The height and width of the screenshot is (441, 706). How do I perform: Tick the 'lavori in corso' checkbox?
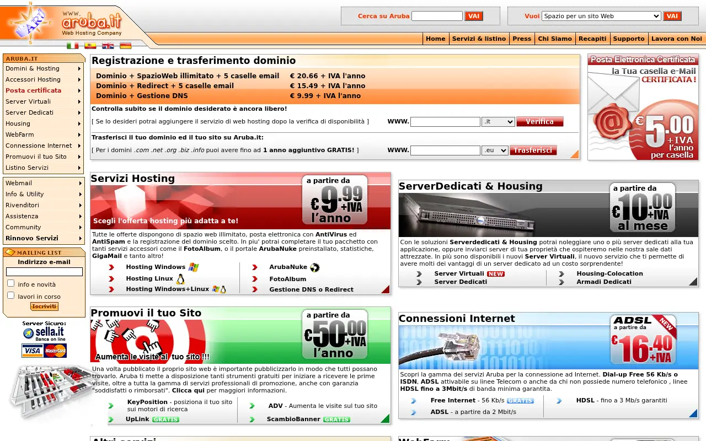coord(10,295)
